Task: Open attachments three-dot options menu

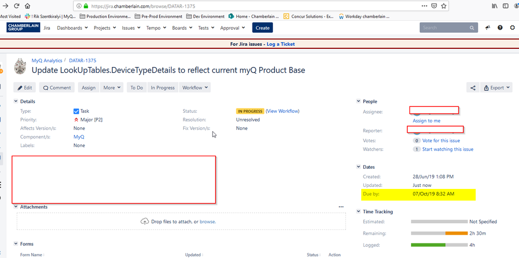Action: 341,207
